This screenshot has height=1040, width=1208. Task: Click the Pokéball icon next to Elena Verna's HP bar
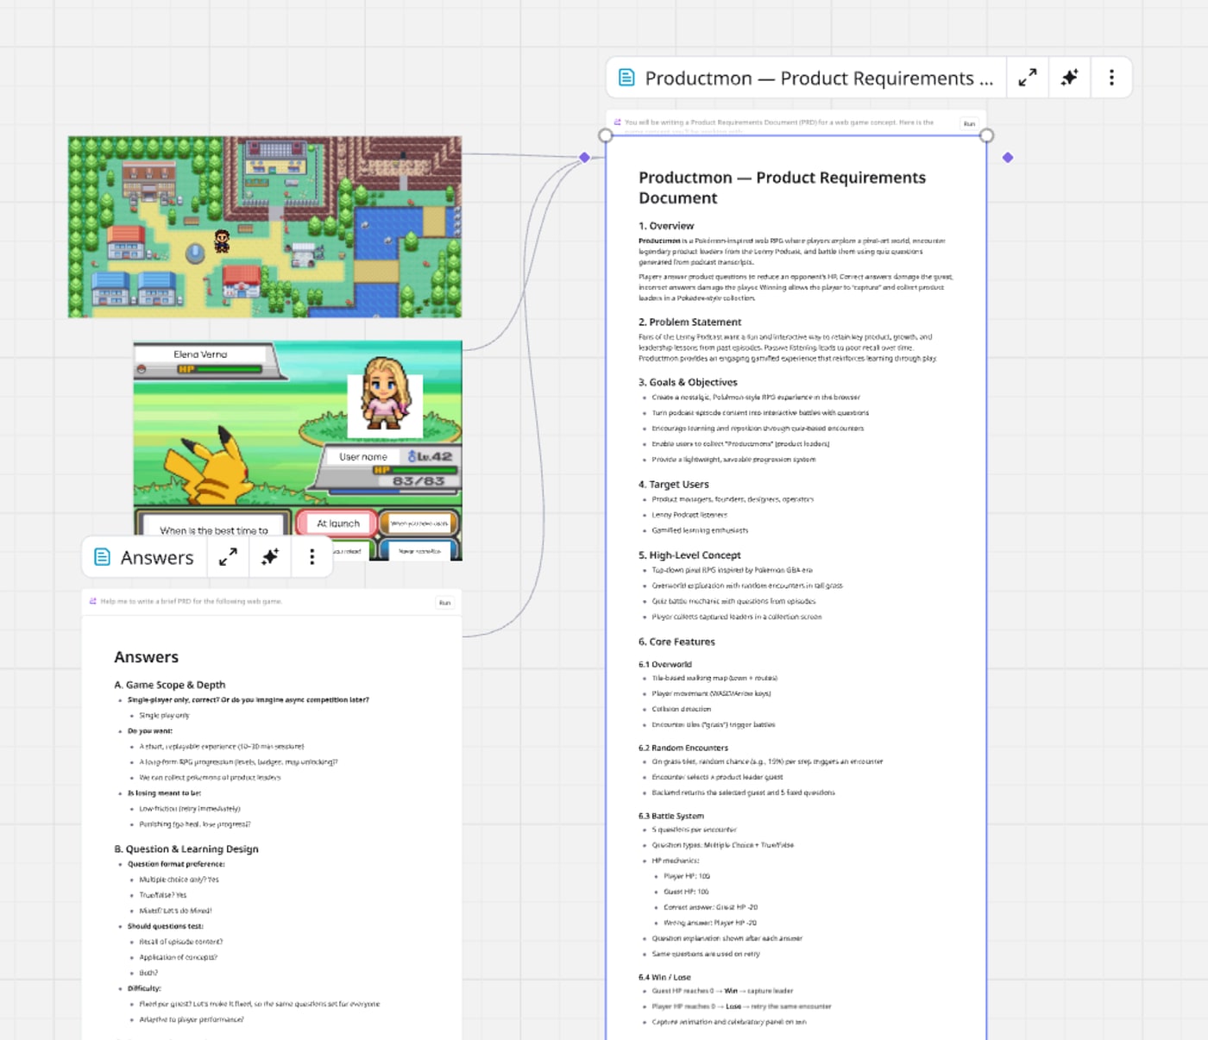click(x=142, y=367)
